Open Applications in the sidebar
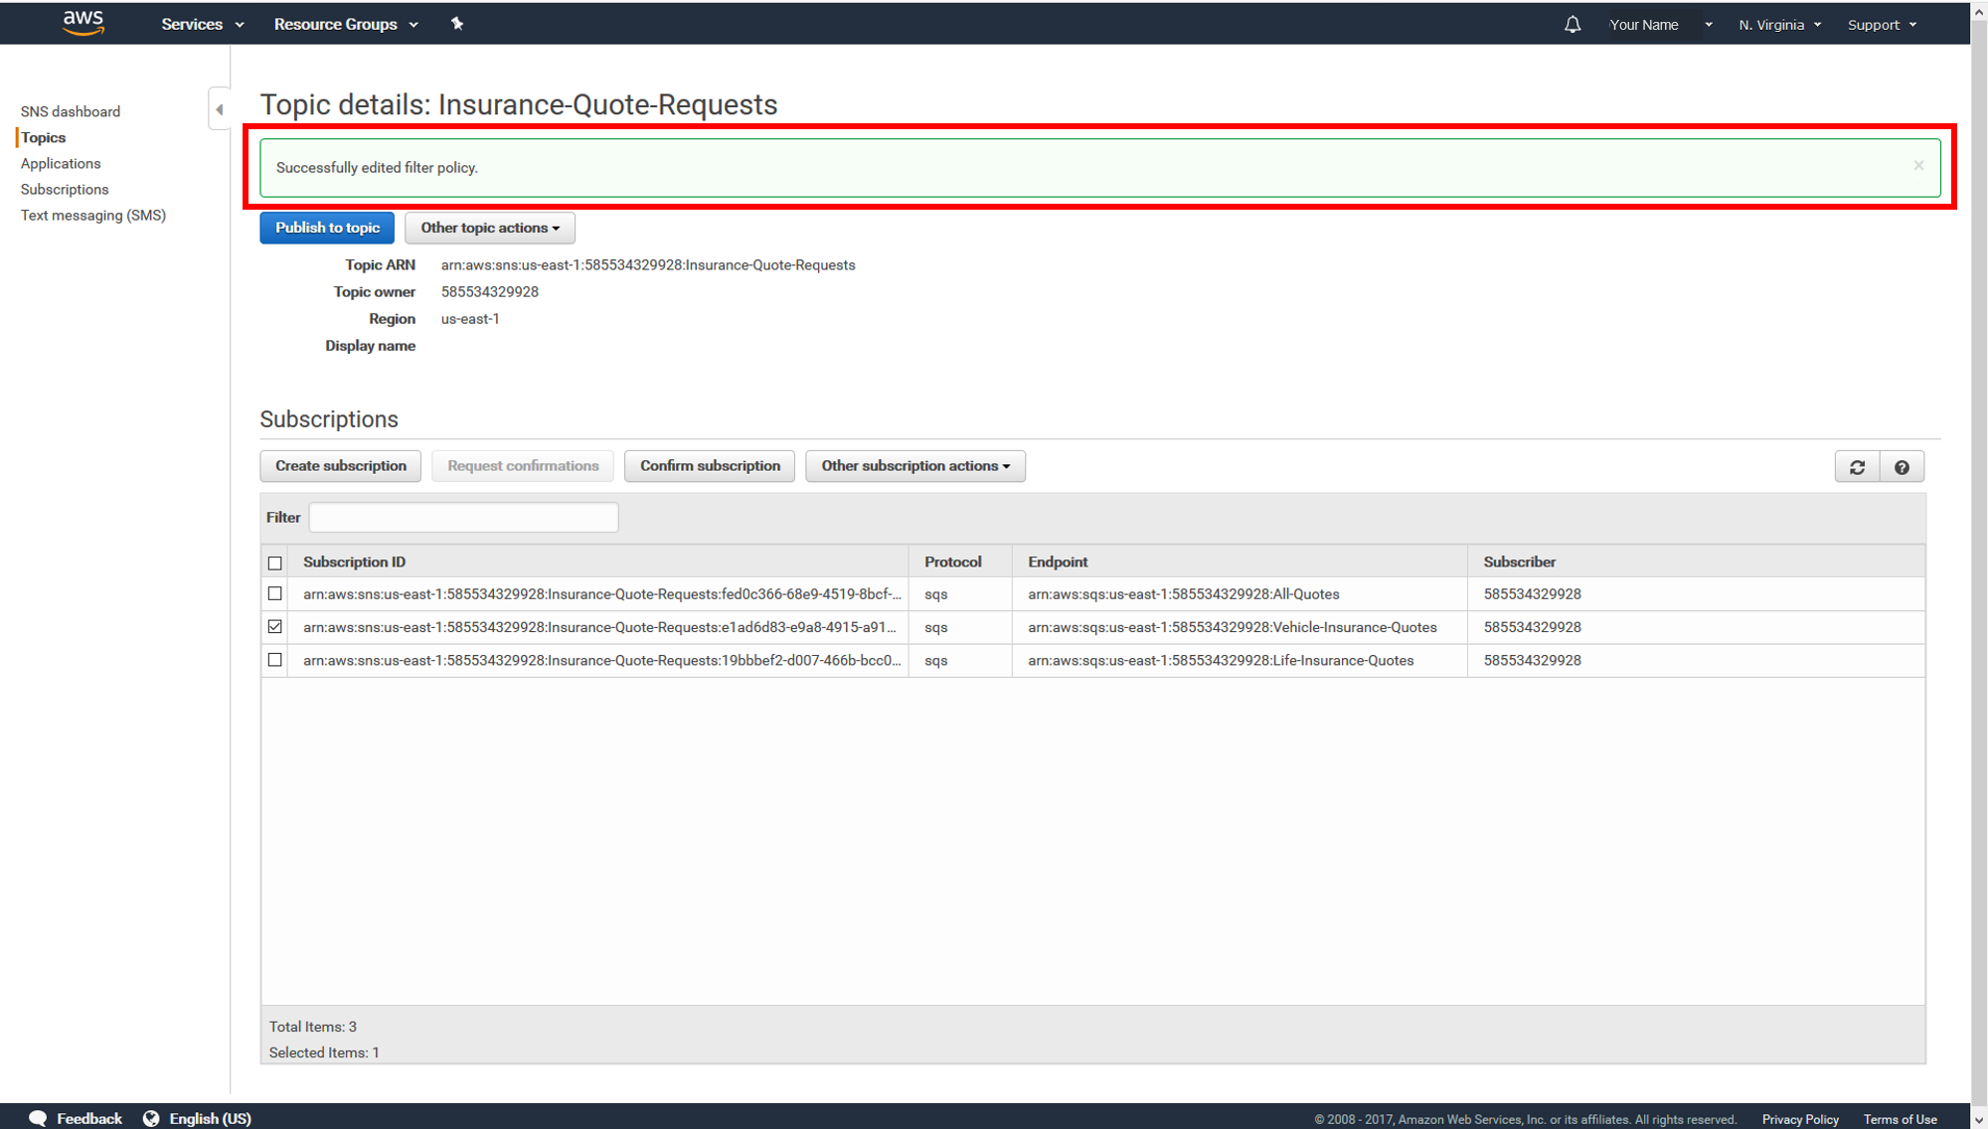 coord(61,163)
